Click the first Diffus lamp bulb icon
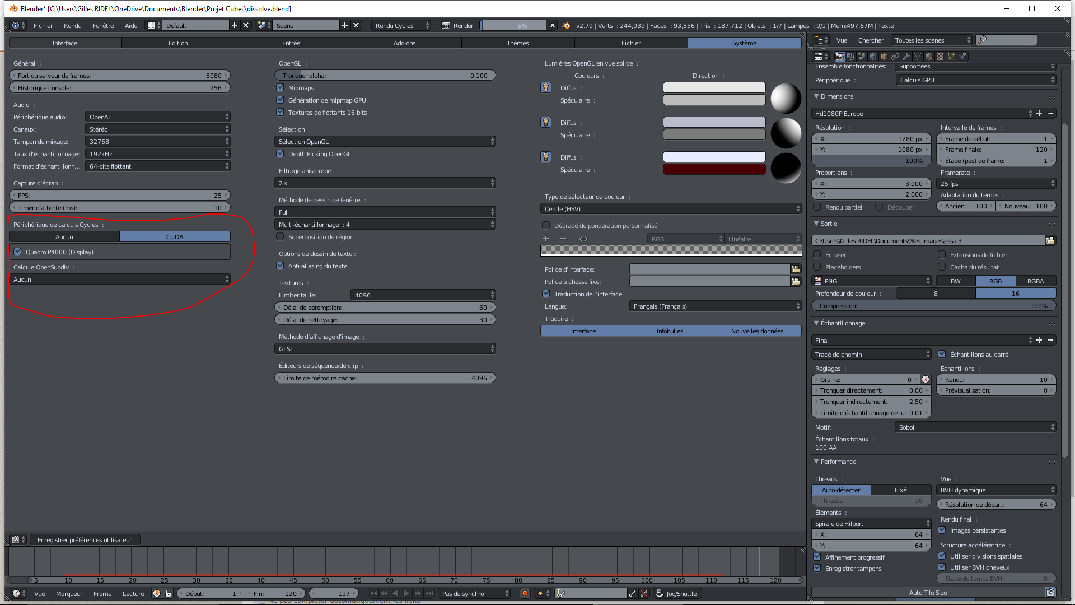Screen dimensions: 1075x605 coord(546,87)
